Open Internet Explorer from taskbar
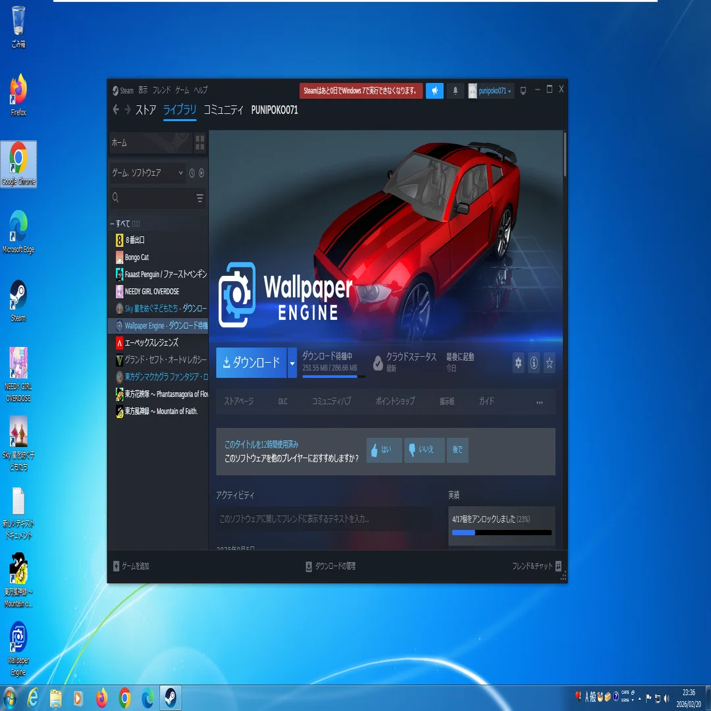This screenshot has height=711, width=711. pos(33,698)
